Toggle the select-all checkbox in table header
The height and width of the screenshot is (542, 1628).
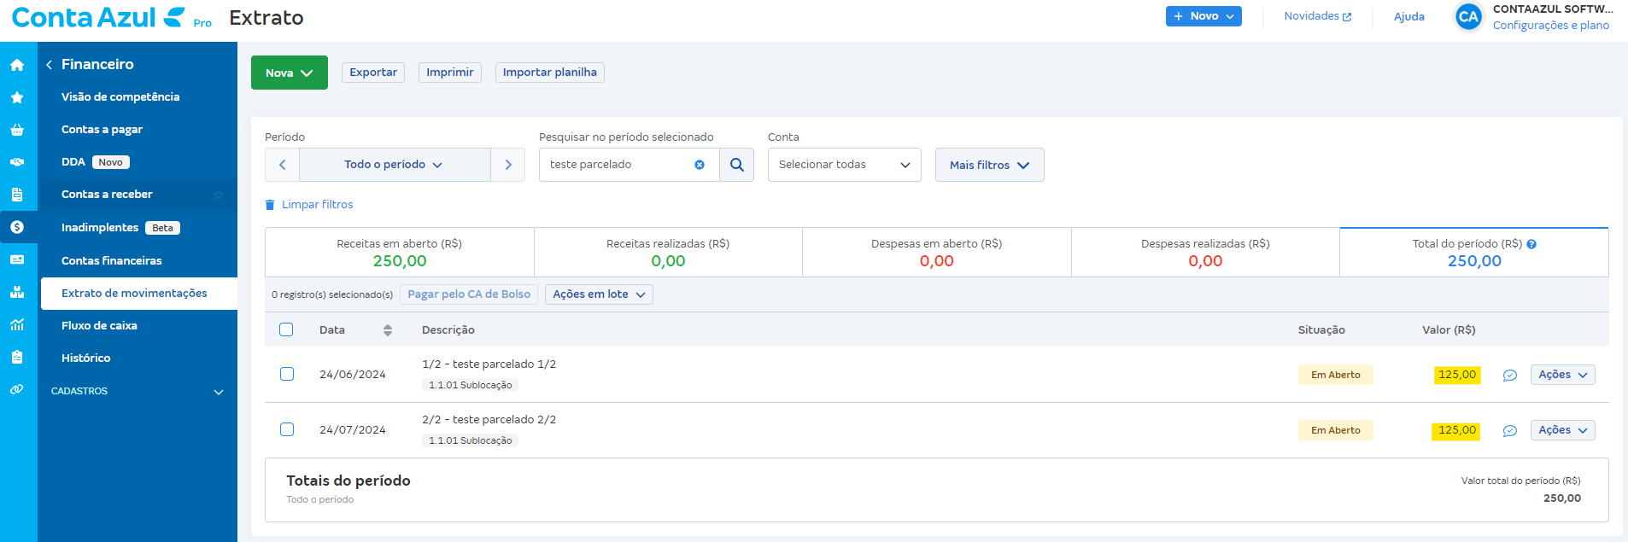click(x=286, y=329)
